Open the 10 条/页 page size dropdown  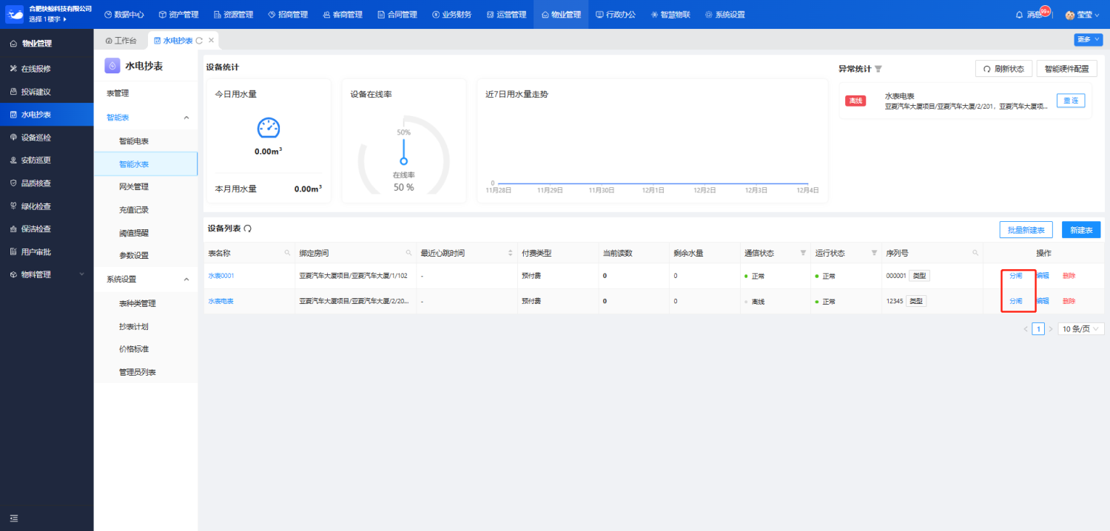click(x=1080, y=328)
